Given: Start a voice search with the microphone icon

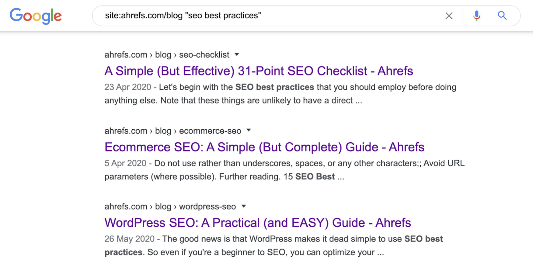Looking at the screenshot, I should (476, 15).
